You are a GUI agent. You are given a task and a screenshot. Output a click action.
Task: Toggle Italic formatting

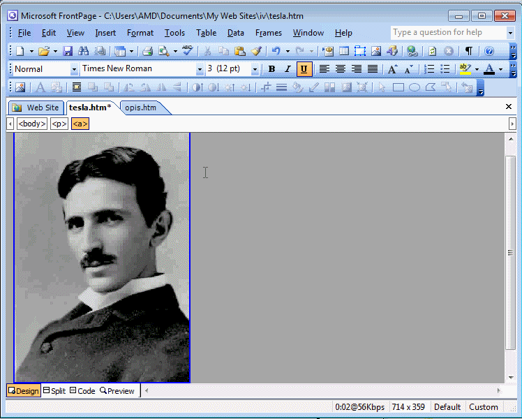coord(288,69)
